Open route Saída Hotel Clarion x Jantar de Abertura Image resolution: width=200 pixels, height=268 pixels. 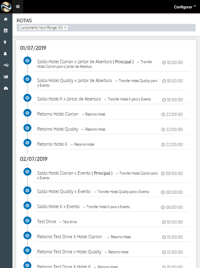112,64
